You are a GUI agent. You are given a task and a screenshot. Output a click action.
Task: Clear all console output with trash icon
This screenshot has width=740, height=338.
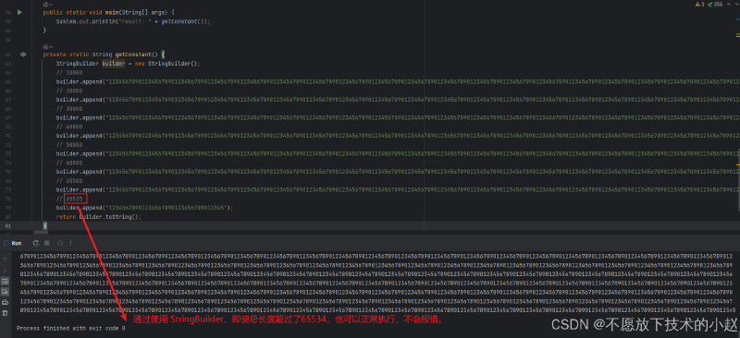click(6, 312)
